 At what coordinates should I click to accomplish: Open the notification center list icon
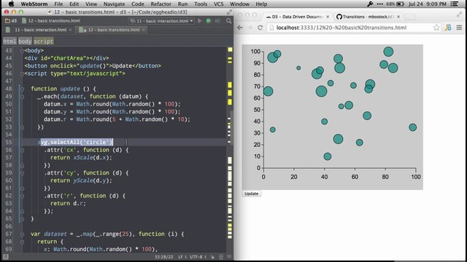tap(455, 4)
